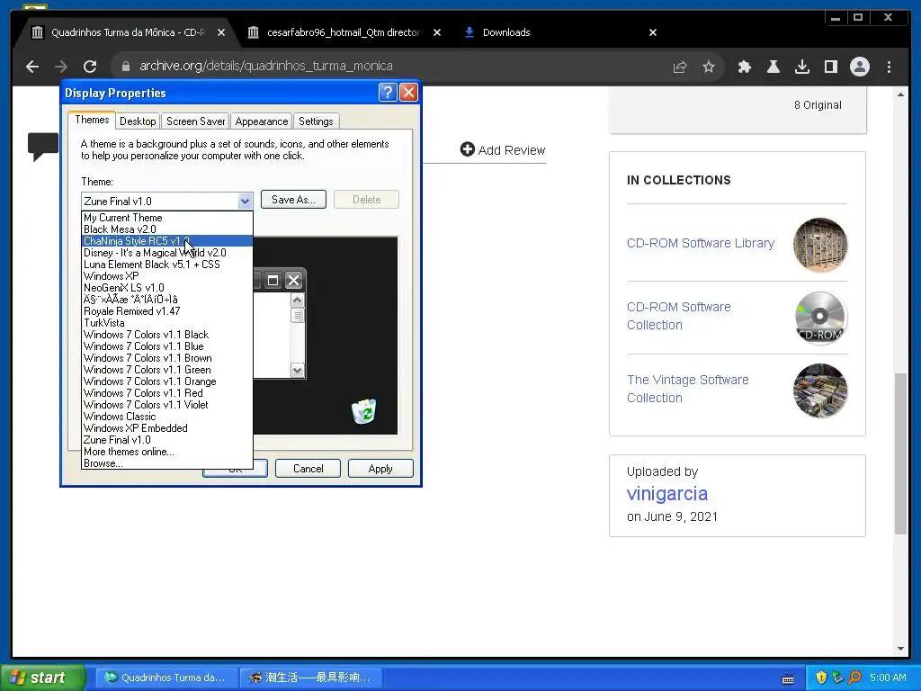Click Apply in Display Properties

coord(380,468)
